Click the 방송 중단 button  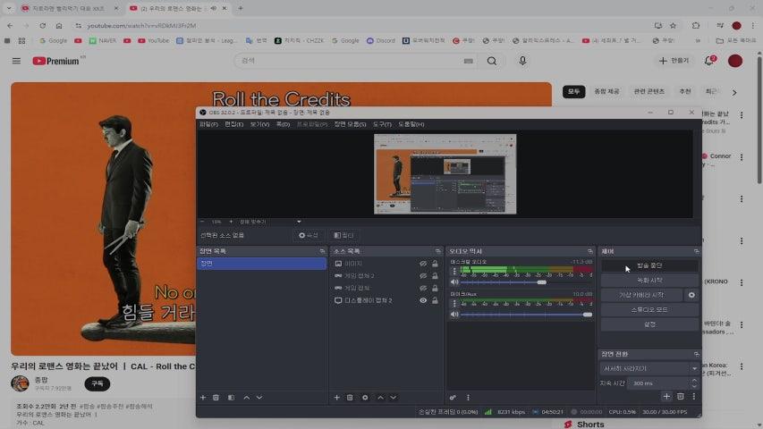(649, 265)
